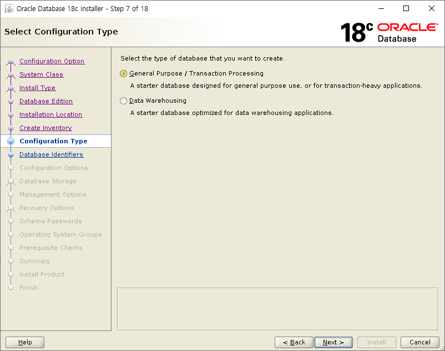Click the 'Select Configuration Type' heading
The height and width of the screenshot is (351, 445).
(61, 32)
